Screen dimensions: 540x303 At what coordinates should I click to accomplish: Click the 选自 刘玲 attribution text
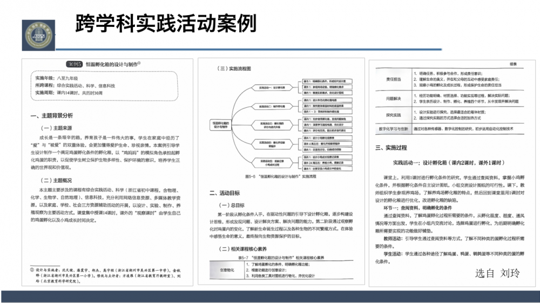[x=497, y=273]
